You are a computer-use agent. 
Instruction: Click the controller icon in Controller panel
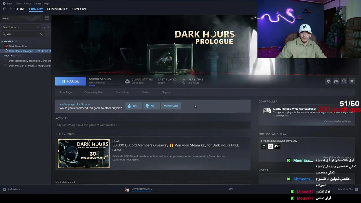point(267,111)
